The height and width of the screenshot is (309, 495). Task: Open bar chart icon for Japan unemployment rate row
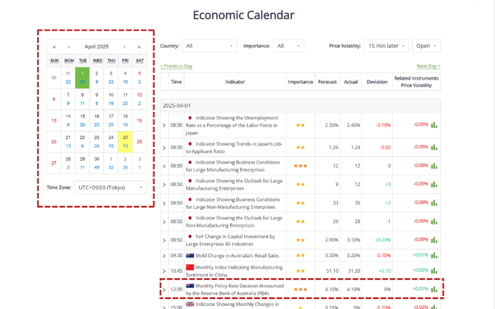(434, 125)
